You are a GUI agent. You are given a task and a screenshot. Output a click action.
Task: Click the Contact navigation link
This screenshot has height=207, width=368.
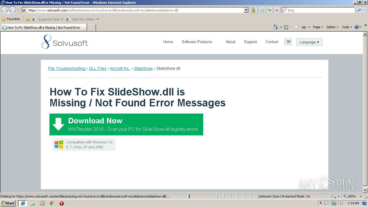coord(272,42)
